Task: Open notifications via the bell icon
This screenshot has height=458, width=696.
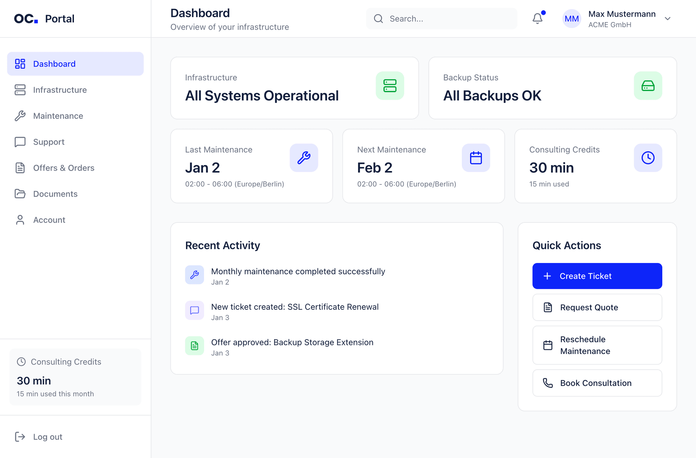Action: [537, 18]
